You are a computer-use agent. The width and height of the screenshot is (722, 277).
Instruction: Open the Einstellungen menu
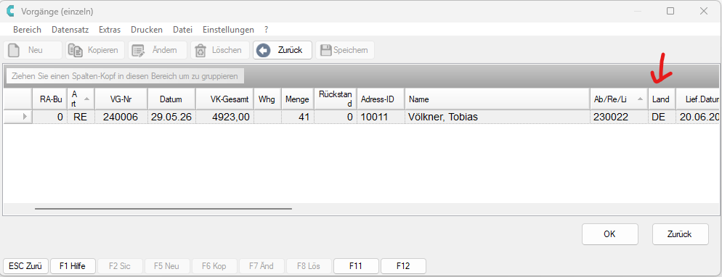(228, 30)
